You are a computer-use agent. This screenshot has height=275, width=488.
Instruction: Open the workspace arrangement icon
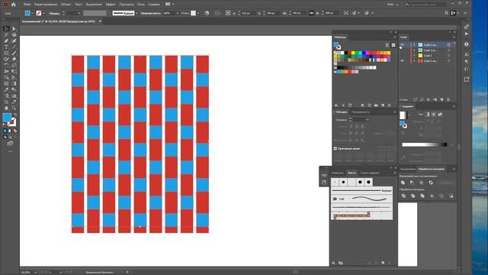(x=168, y=4)
